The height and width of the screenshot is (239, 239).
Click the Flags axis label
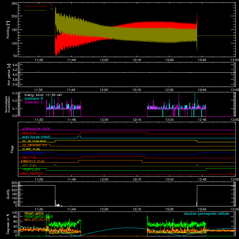pyautogui.click(x=12, y=149)
